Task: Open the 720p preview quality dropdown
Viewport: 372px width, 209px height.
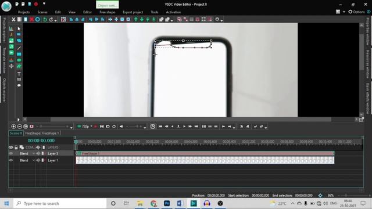Action: 91,127
